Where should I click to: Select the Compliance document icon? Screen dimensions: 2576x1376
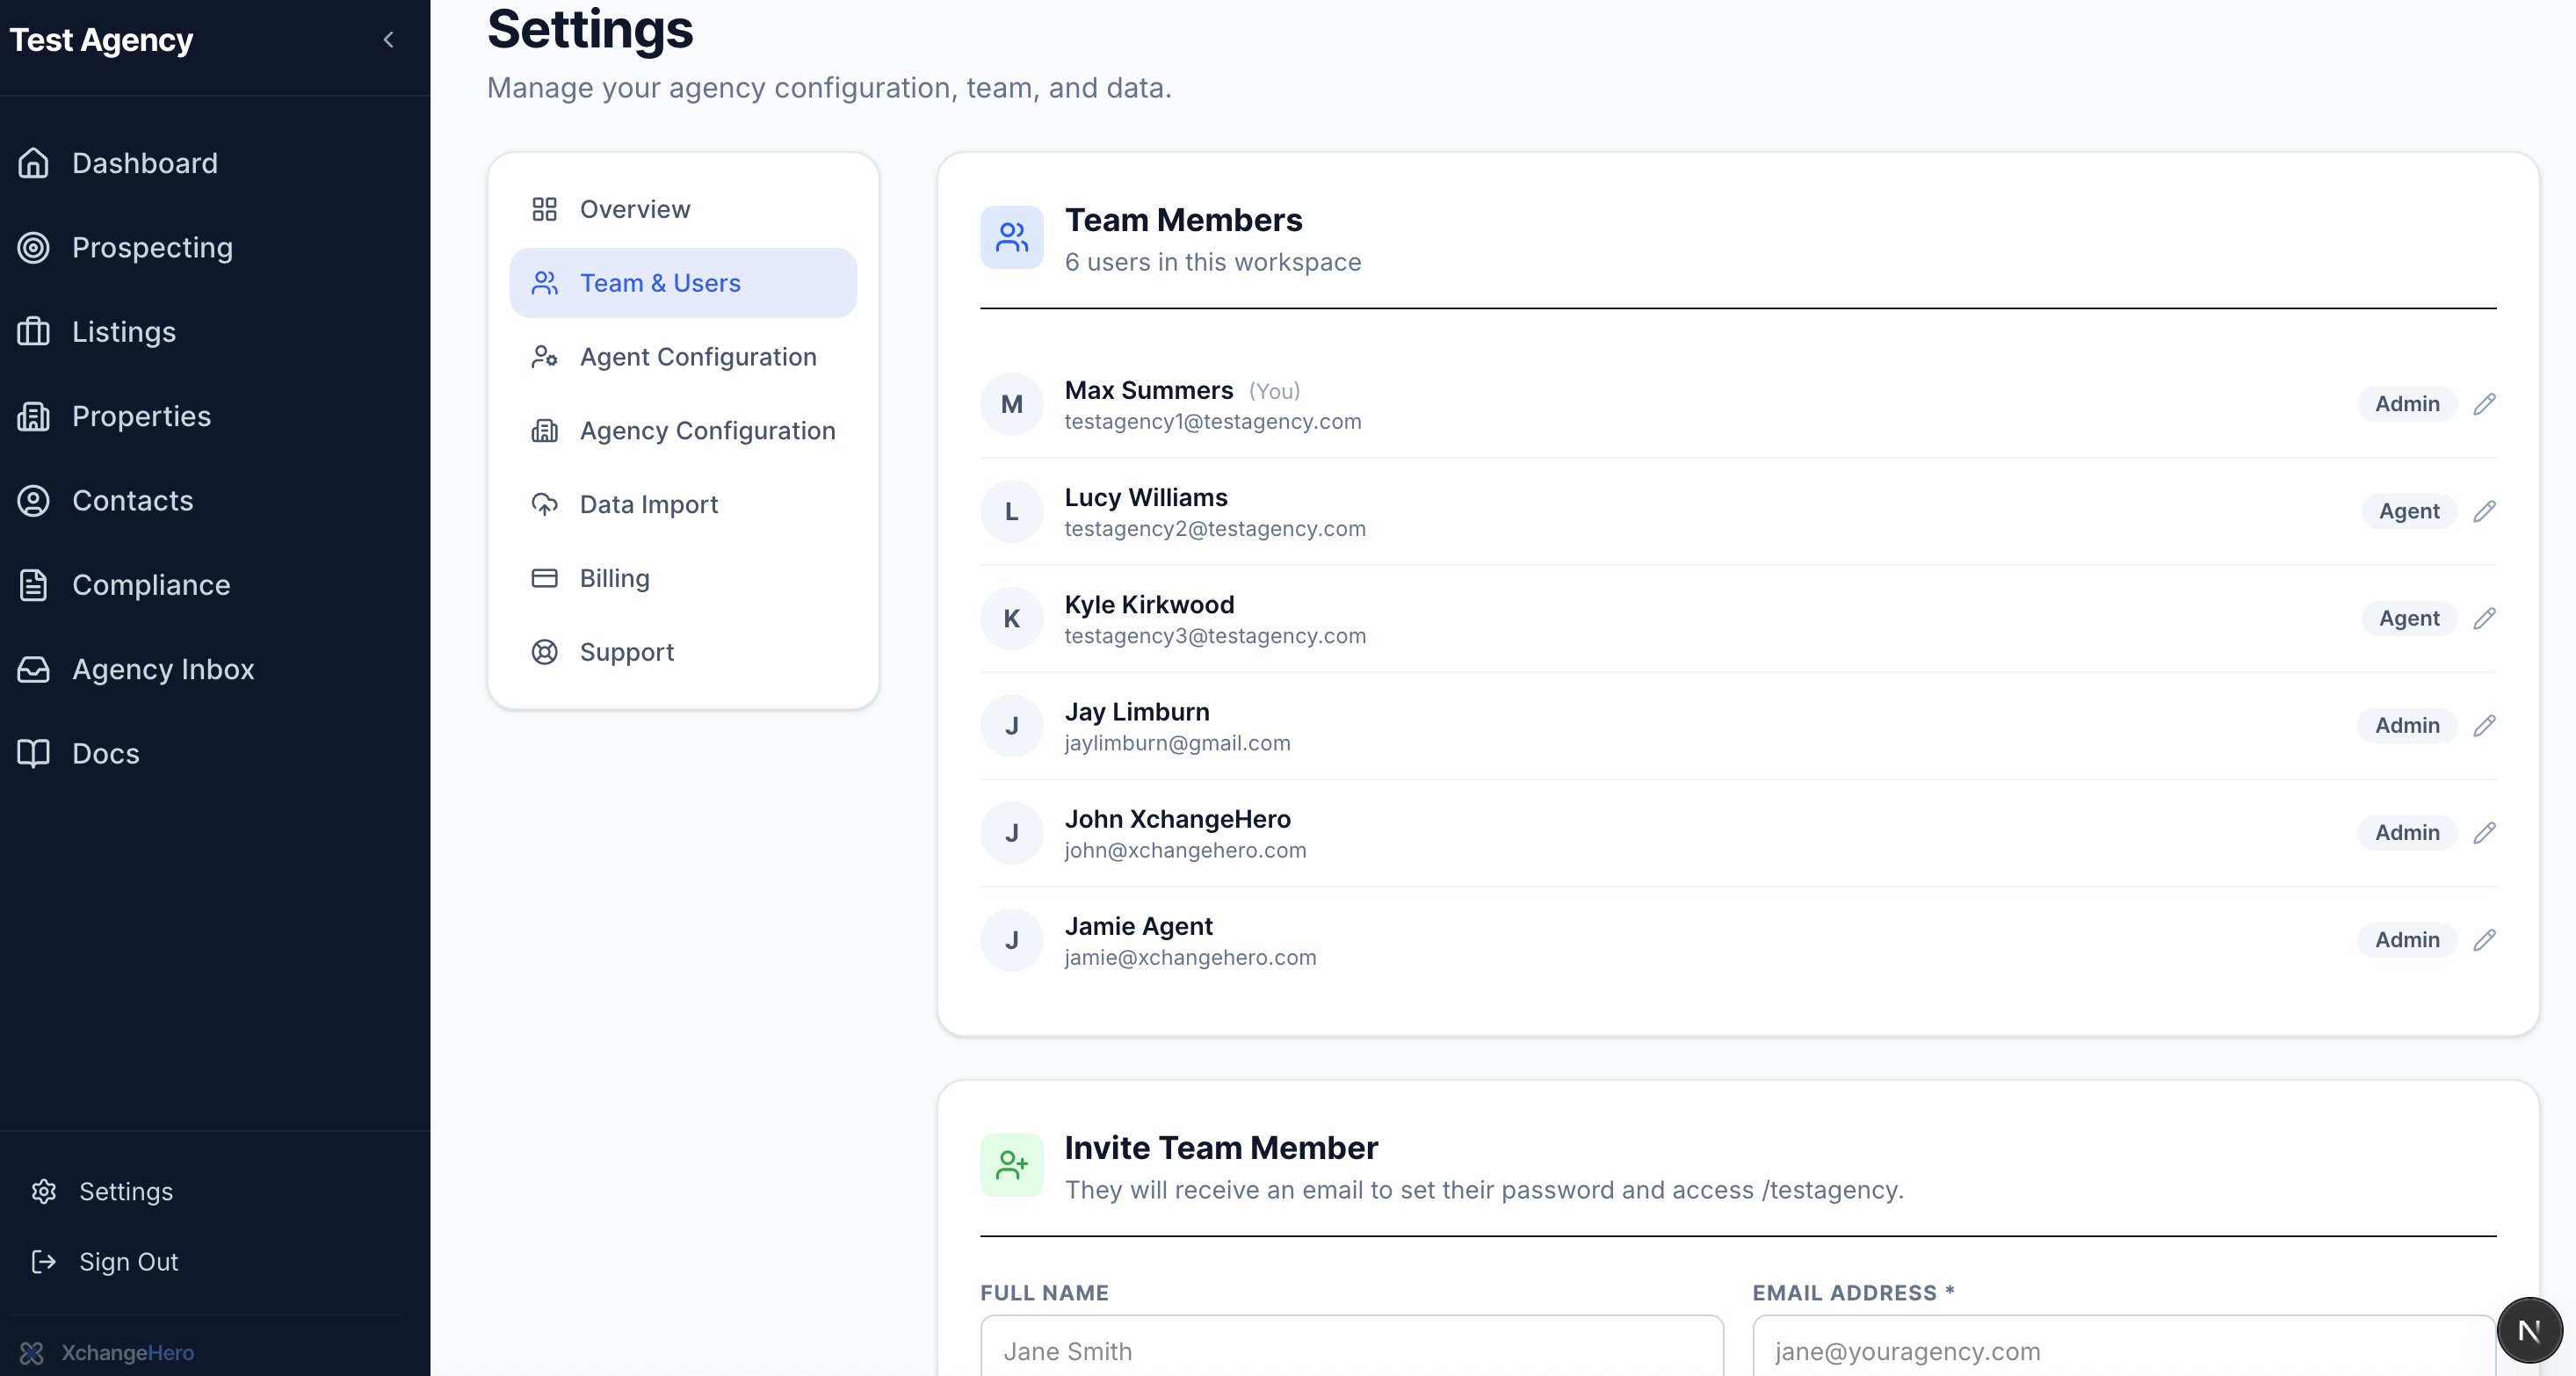pos(33,585)
